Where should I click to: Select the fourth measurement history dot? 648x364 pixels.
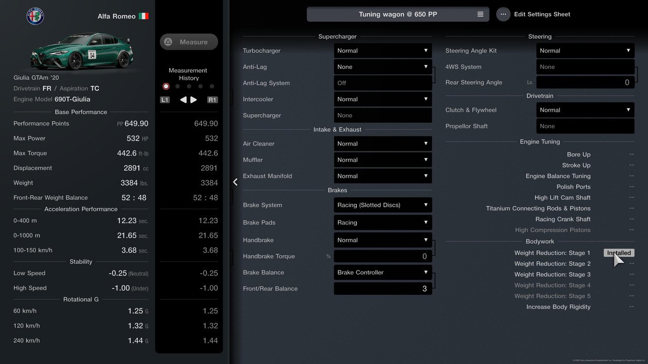click(x=200, y=86)
